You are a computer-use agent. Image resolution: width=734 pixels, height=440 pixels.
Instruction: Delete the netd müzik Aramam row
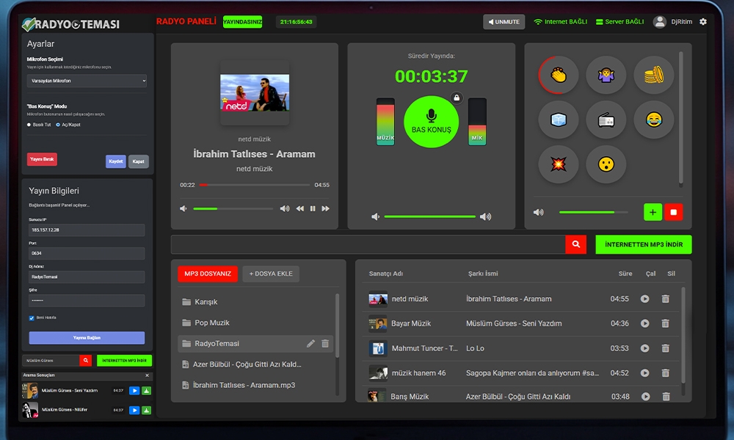665,298
